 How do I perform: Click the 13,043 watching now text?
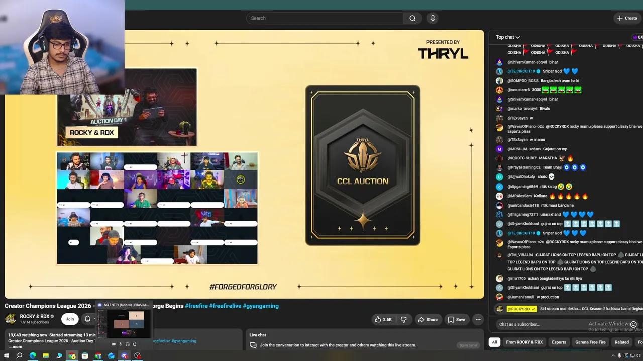click(28, 335)
